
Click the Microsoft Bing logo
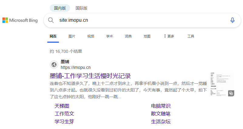[x=20, y=20]
